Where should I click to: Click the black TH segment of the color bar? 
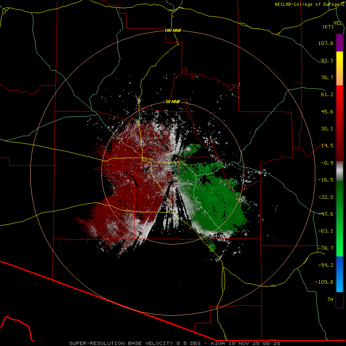click(x=339, y=300)
